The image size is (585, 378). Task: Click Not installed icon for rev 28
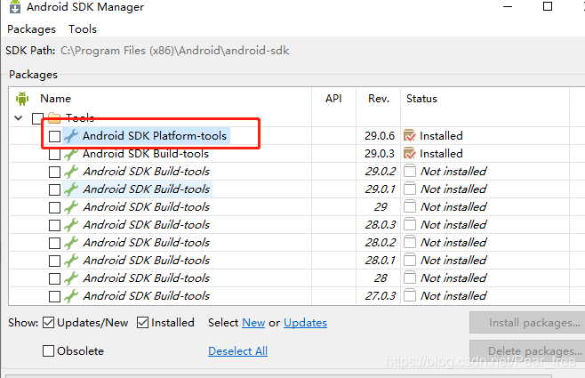point(410,278)
